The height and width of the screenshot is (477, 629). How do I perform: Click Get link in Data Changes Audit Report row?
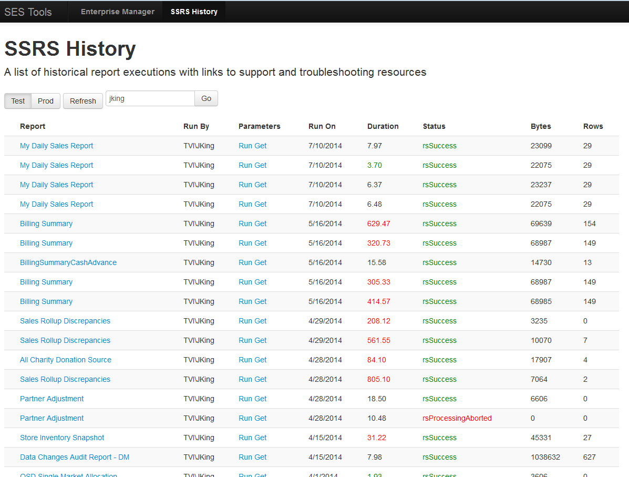click(x=260, y=458)
